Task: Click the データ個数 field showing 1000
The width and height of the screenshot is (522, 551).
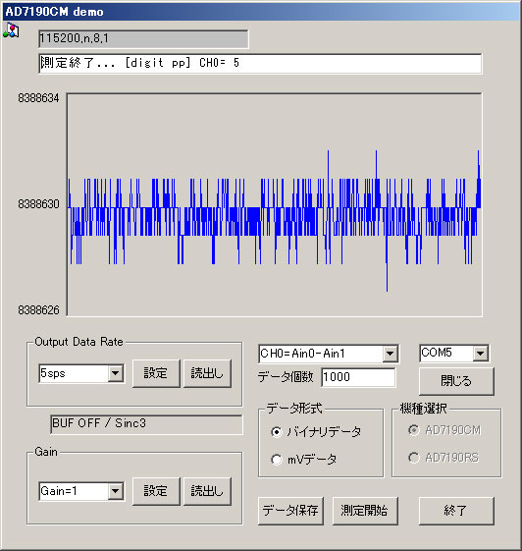Action: coord(358,377)
